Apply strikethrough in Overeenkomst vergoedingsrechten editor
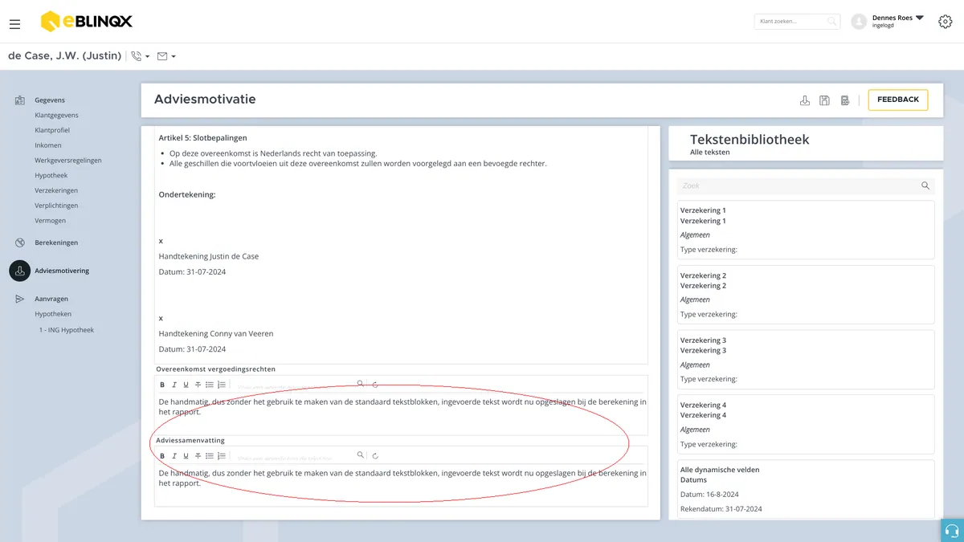The height and width of the screenshot is (542, 964). click(198, 385)
